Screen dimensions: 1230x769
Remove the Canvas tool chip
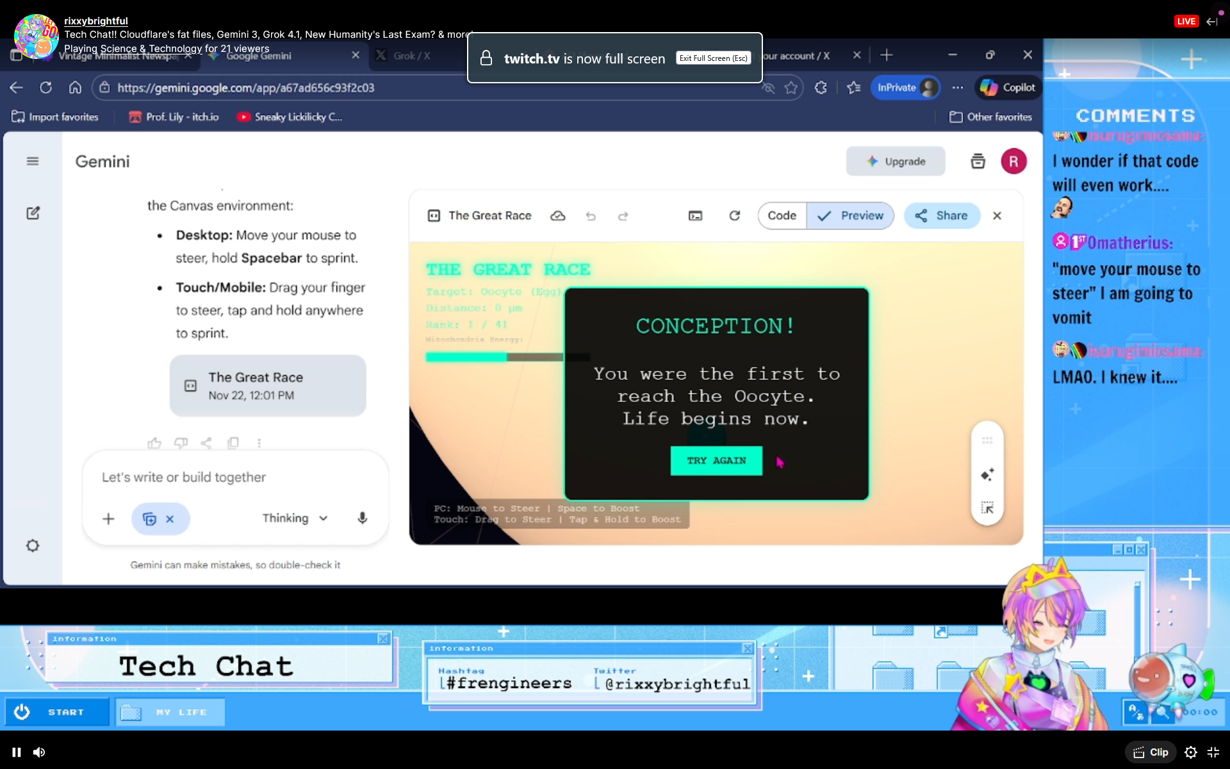pyautogui.click(x=170, y=519)
